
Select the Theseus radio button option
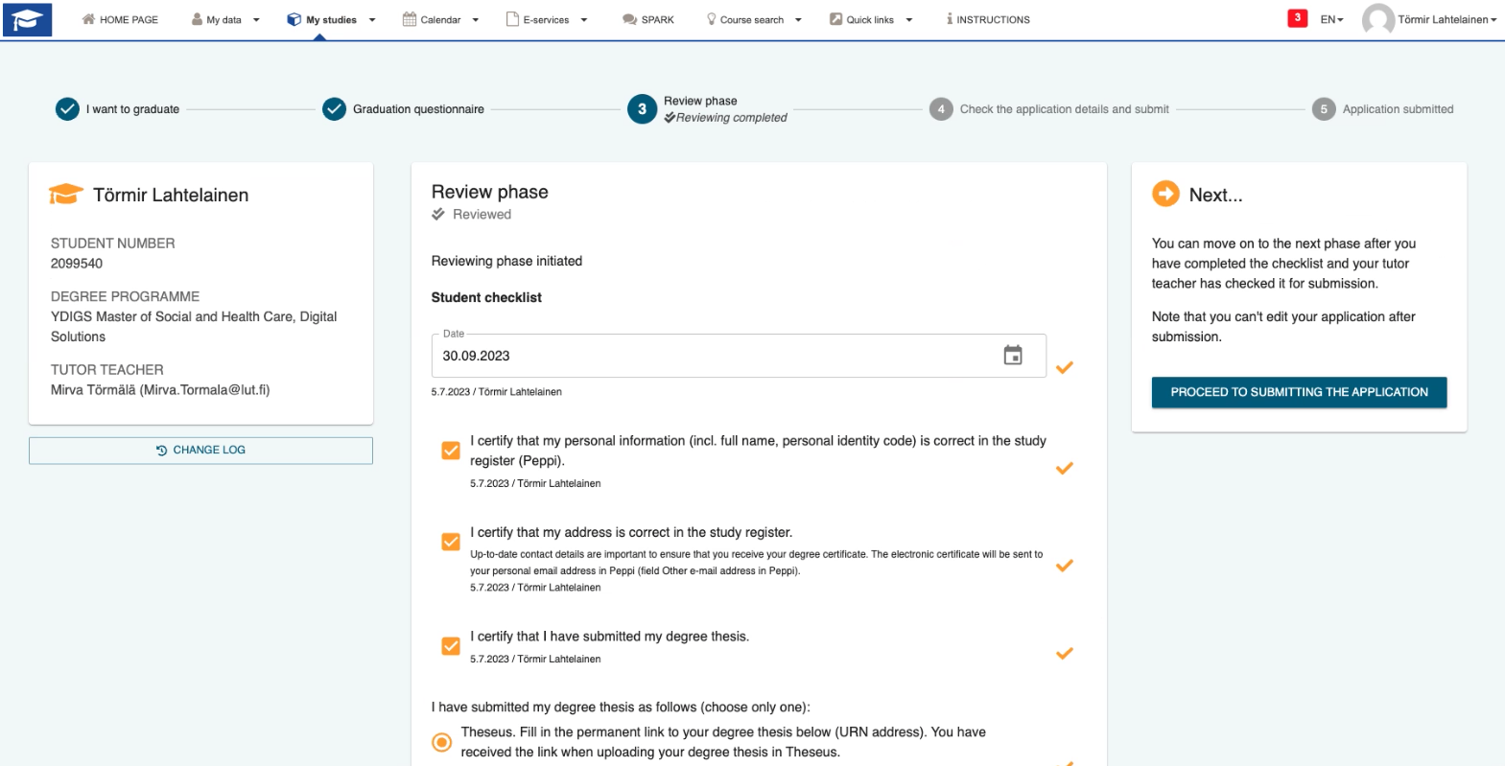(441, 742)
